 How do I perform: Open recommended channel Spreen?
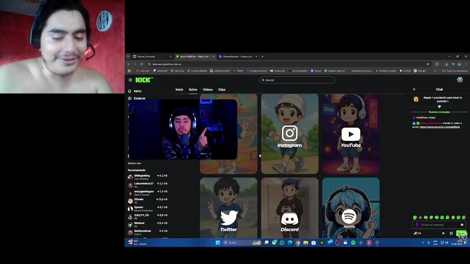(148, 208)
